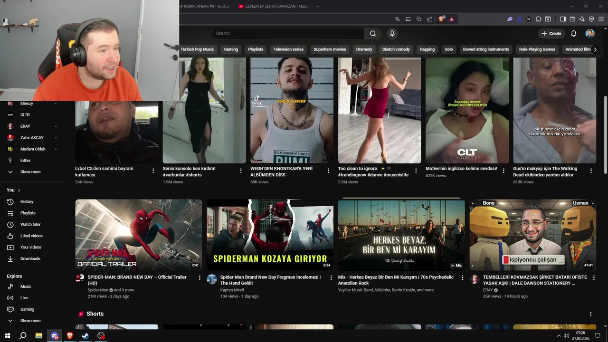The height and width of the screenshot is (342, 608).
Task: Open the Leo AI sparkle icon
Action: [x=582, y=19]
